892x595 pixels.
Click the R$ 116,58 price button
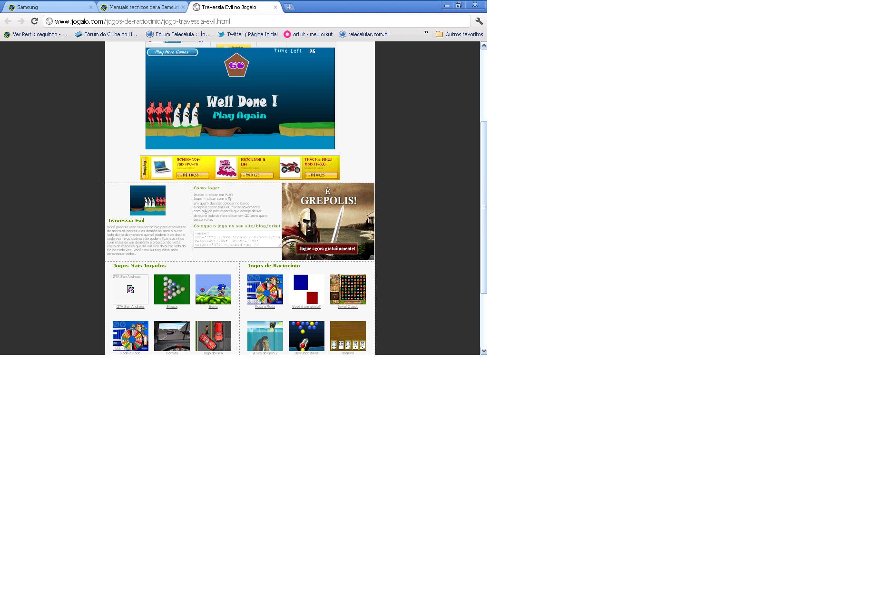click(192, 176)
